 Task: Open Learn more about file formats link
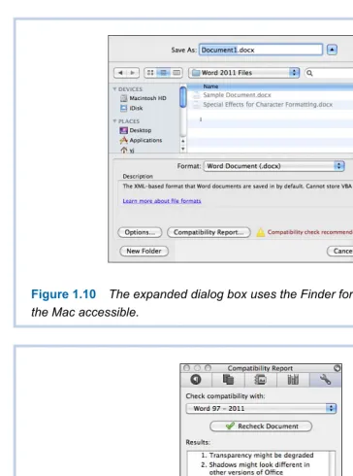pos(162,201)
